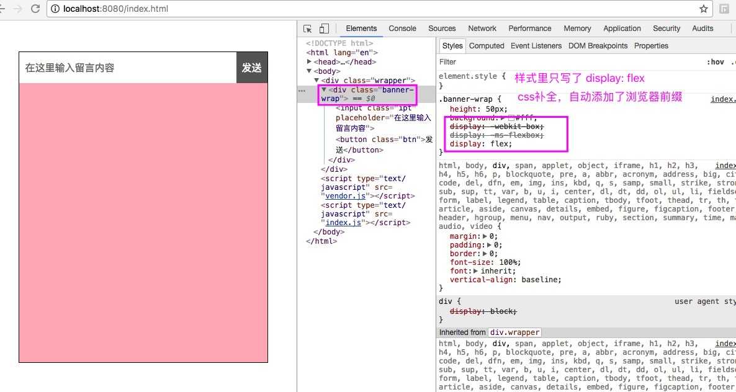Toggle the :hov element state button
This screenshot has height=392, width=736.
pos(716,62)
